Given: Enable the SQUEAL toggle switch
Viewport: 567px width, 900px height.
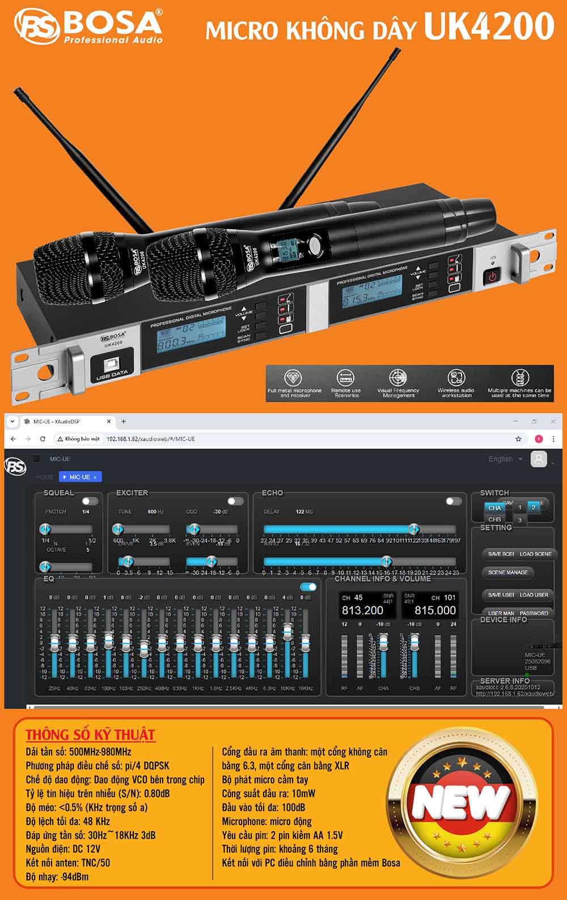Looking at the screenshot, I should point(90,501).
